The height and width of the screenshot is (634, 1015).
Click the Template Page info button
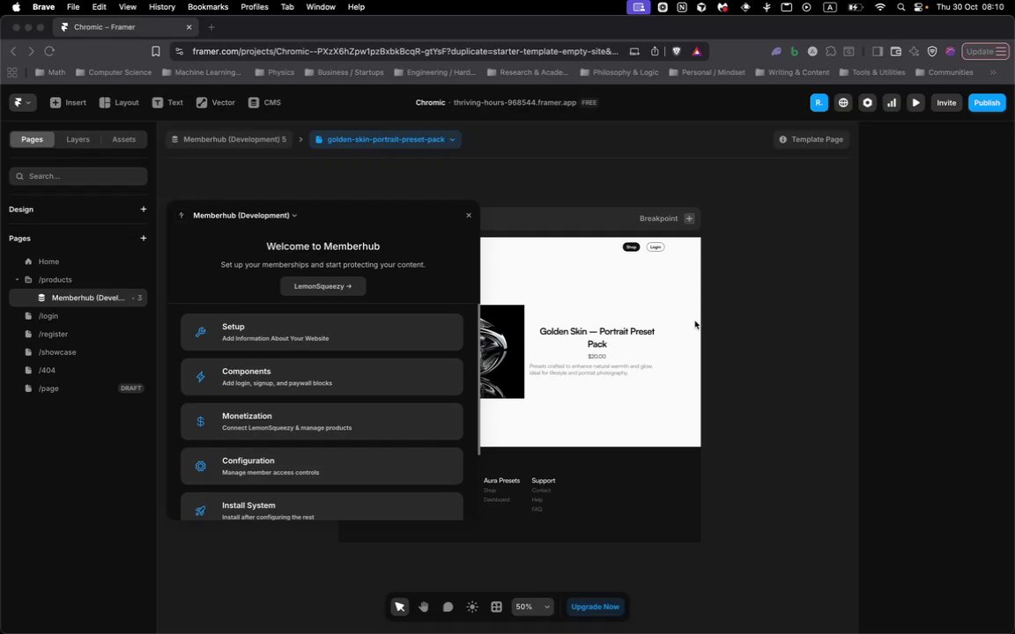click(x=811, y=139)
